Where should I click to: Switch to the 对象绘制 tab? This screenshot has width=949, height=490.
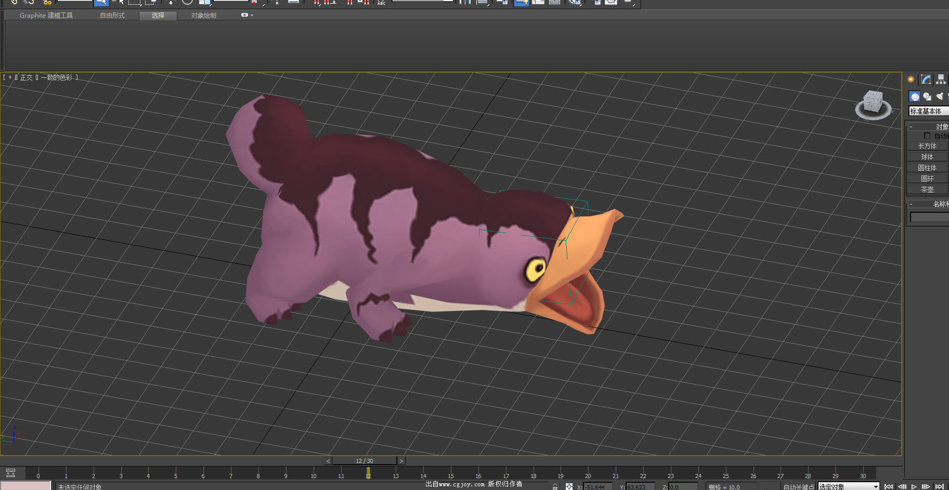(203, 16)
